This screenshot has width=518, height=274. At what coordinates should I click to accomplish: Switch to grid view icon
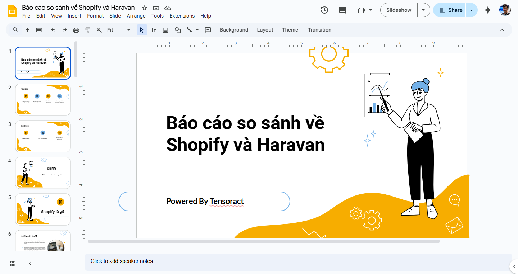pyautogui.click(x=13, y=264)
